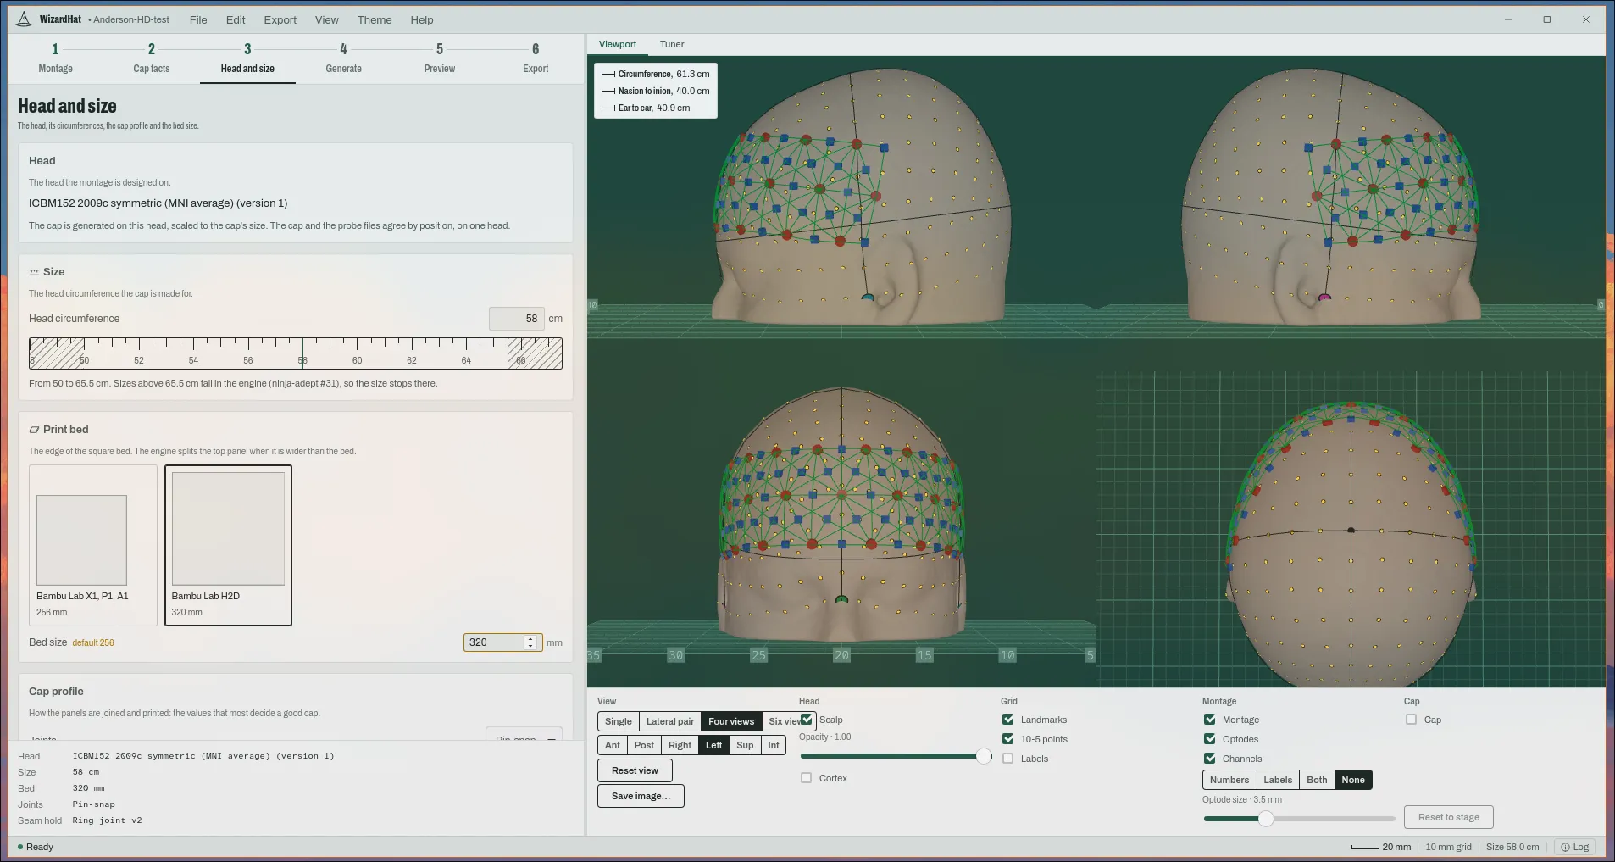Choose the Bambu Lab X1, P1, A1 bed

[93, 545]
